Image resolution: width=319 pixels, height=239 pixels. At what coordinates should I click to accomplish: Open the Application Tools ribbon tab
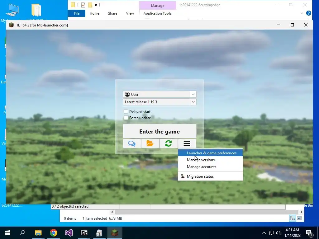point(157,13)
